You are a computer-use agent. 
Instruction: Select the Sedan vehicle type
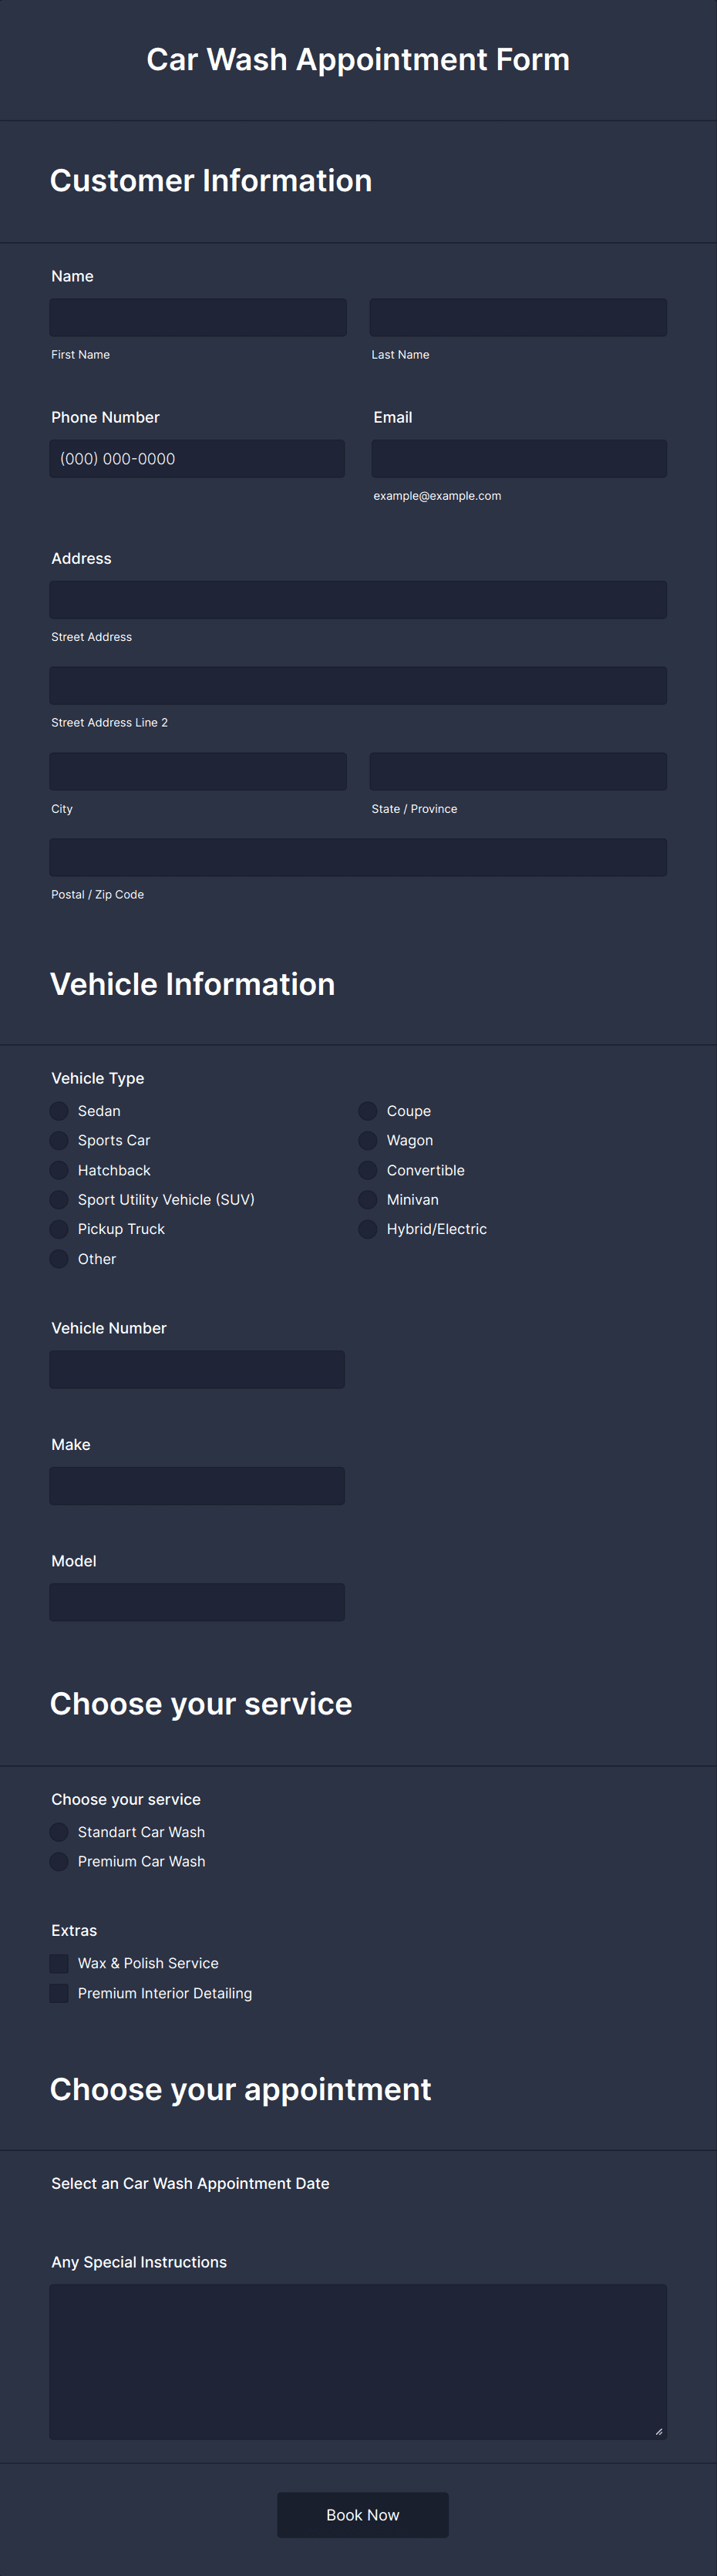[59, 1111]
